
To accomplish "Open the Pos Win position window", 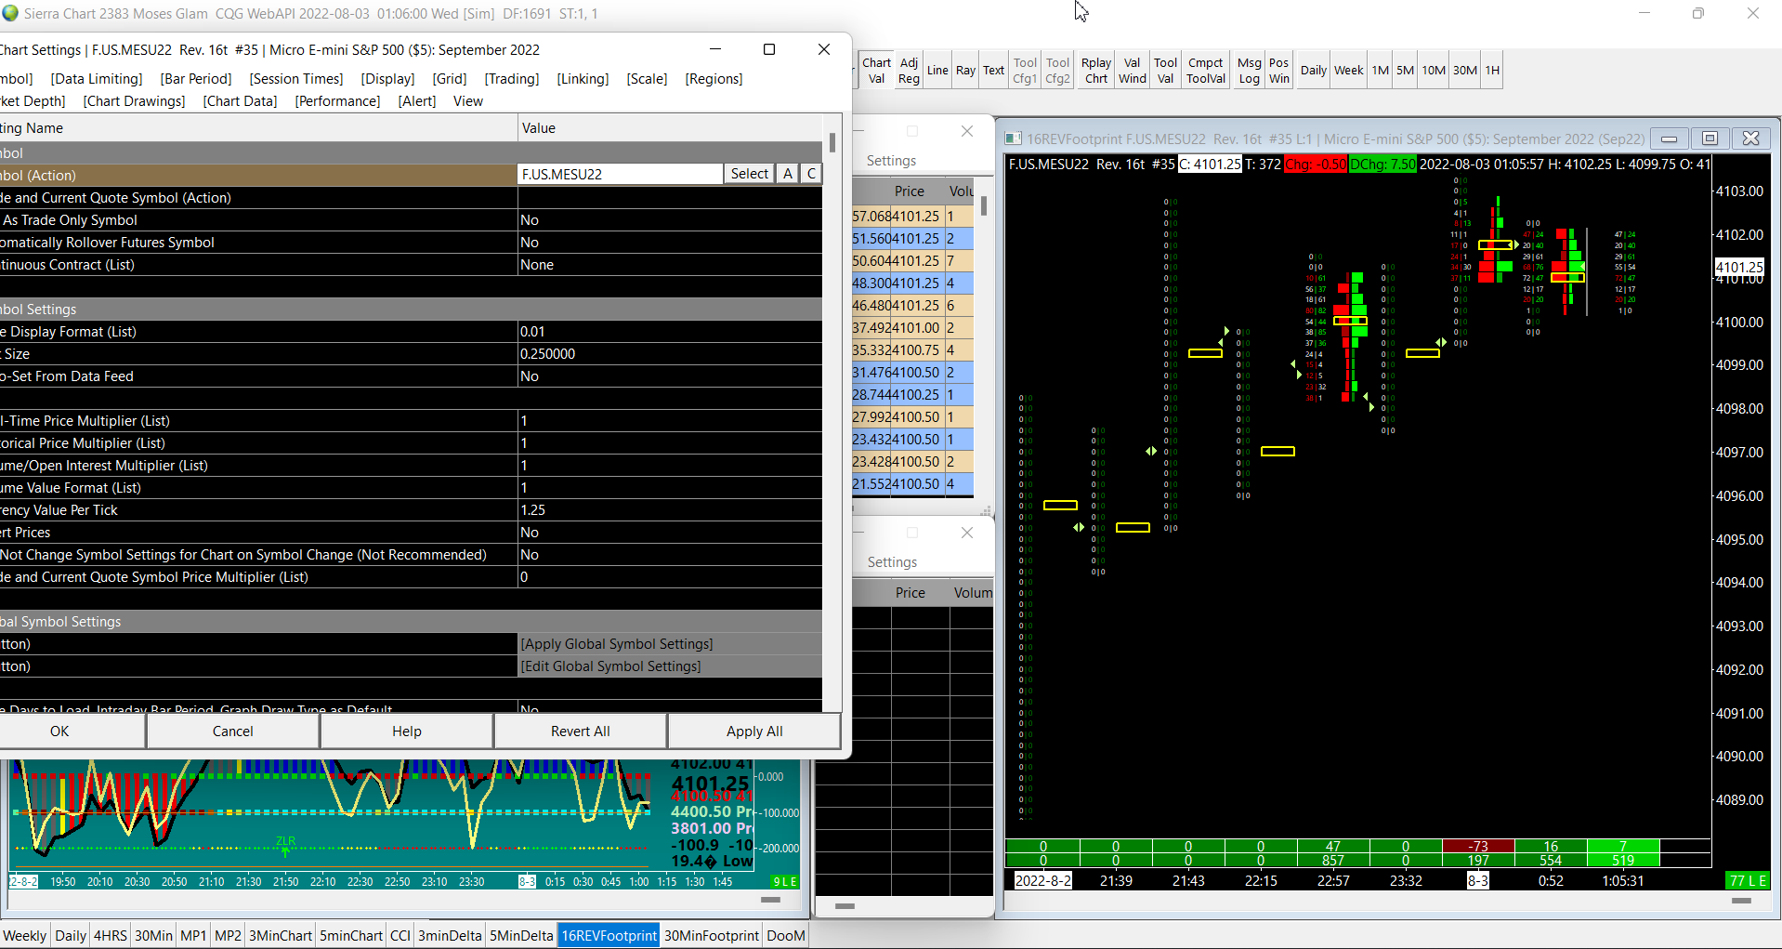I will 1279,71.
